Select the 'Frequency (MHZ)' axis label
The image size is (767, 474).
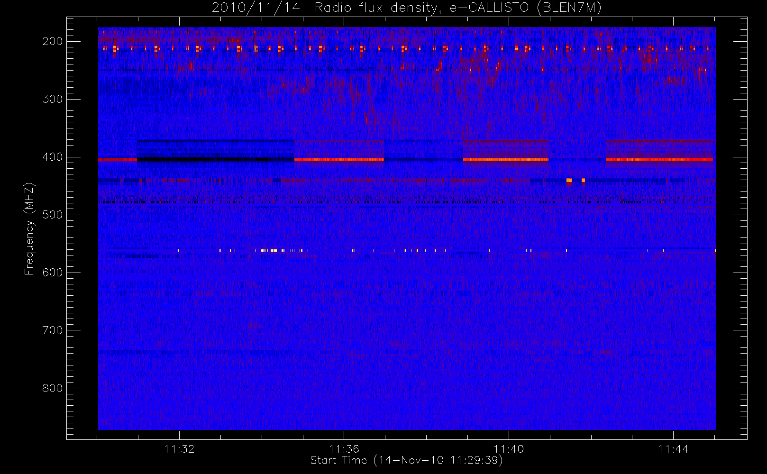(x=29, y=228)
